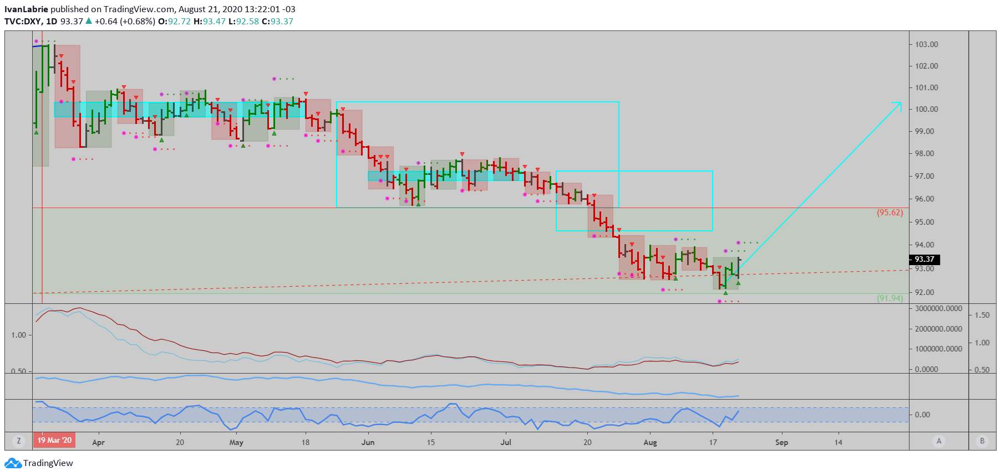Click the red level label (95.62)

click(890, 213)
